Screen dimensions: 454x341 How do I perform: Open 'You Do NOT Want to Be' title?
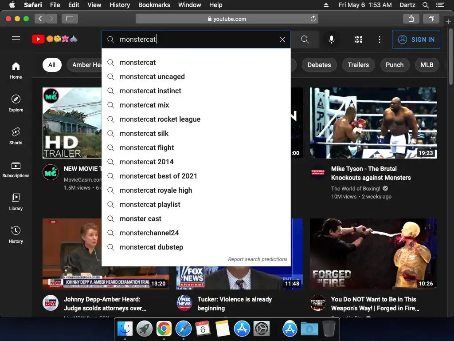click(x=375, y=304)
